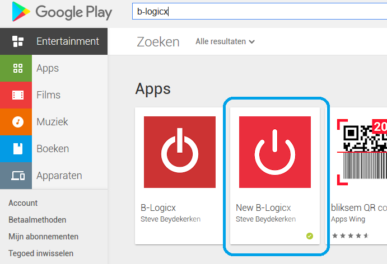Expand the Alle resultaten dropdown
Image resolution: width=387 pixels, height=264 pixels.
coord(225,41)
